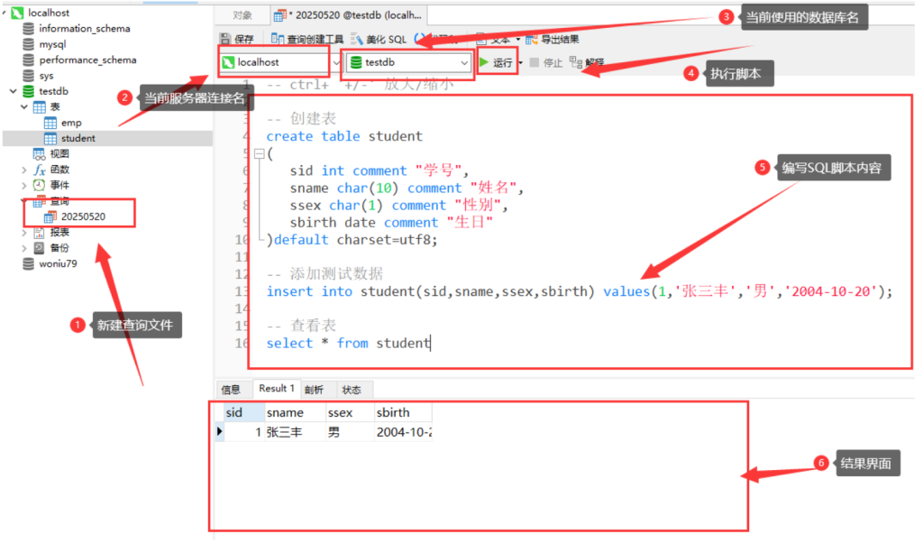Click the sname column header in results
The height and width of the screenshot is (543, 923).
click(285, 412)
